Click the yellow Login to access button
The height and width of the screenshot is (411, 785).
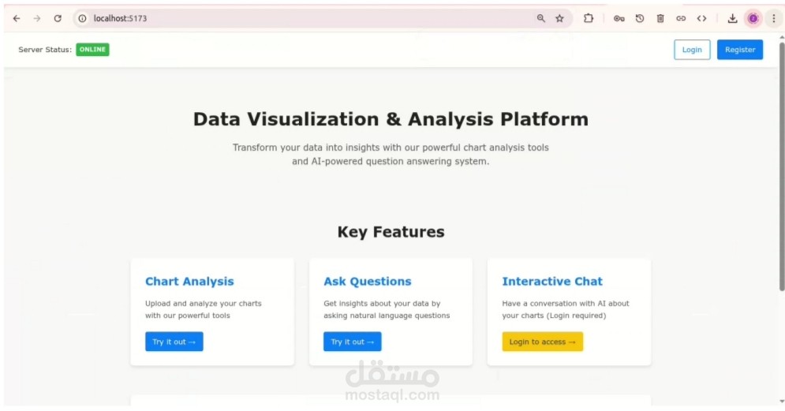pyautogui.click(x=543, y=342)
